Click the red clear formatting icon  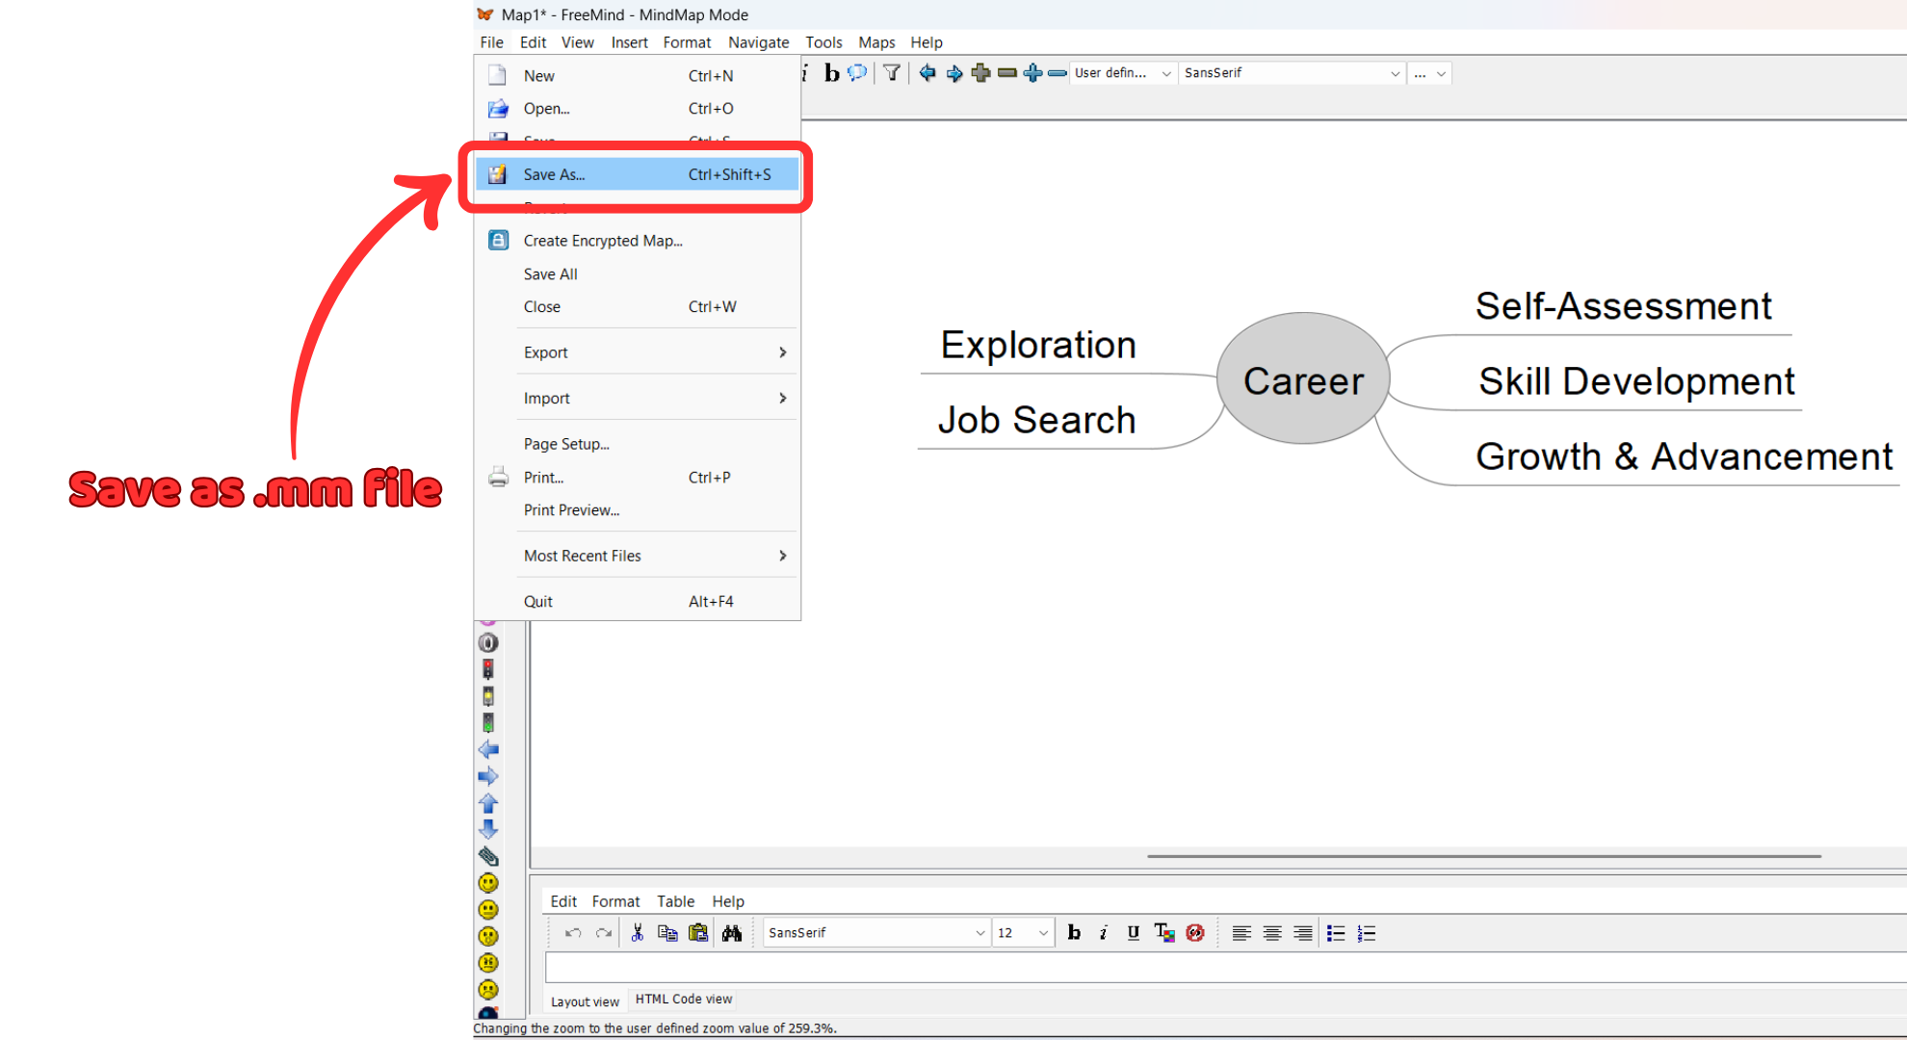click(x=1195, y=933)
